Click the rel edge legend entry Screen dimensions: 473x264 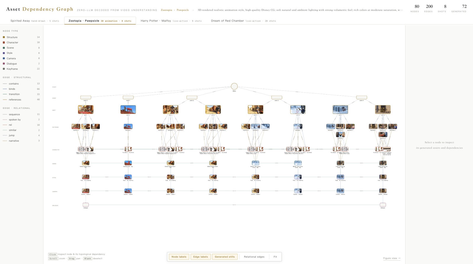click(x=21, y=125)
